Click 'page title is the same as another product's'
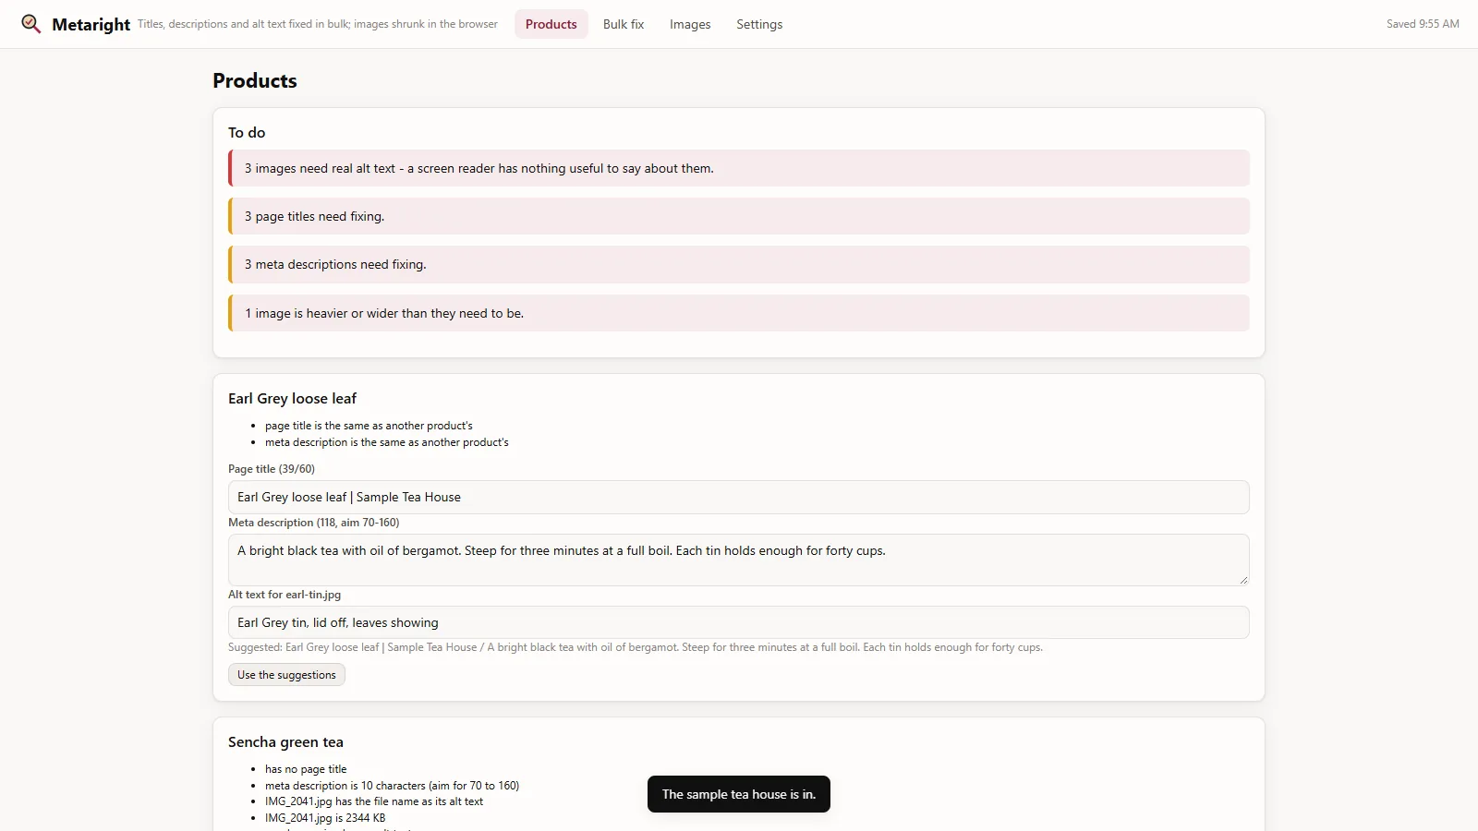 369,426
